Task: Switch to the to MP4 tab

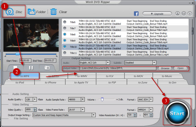Action: pyautogui.click(x=25, y=76)
